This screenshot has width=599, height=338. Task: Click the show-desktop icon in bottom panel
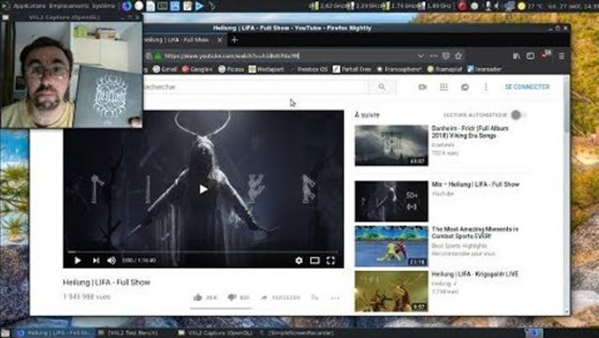(x=6, y=333)
